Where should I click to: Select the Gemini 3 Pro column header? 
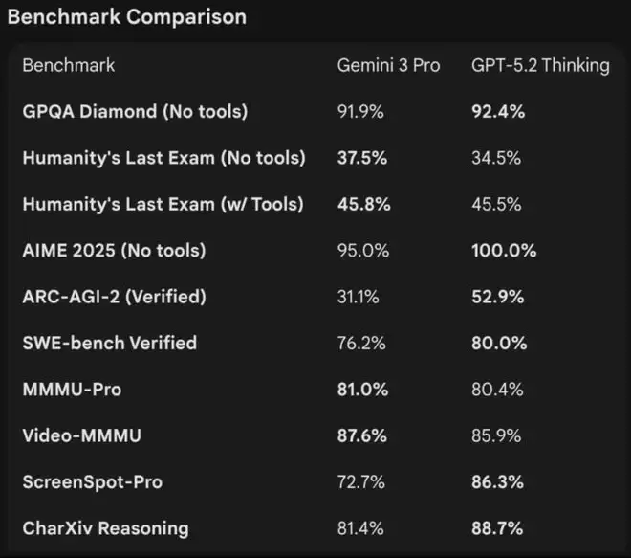coord(388,65)
